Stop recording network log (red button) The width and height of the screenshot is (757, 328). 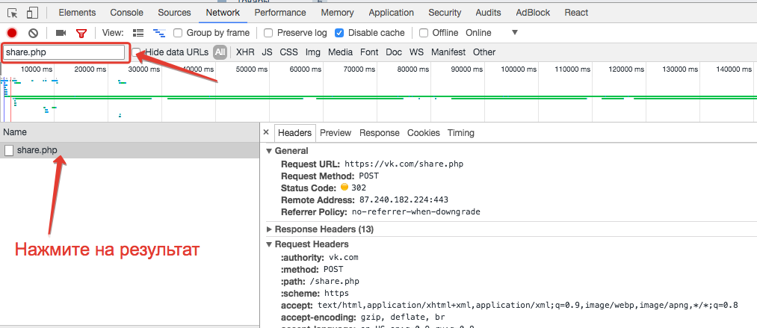(x=12, y=33)
